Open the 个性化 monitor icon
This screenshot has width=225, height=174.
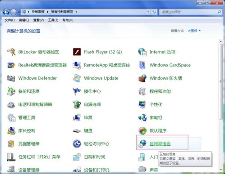click(142, 104)
